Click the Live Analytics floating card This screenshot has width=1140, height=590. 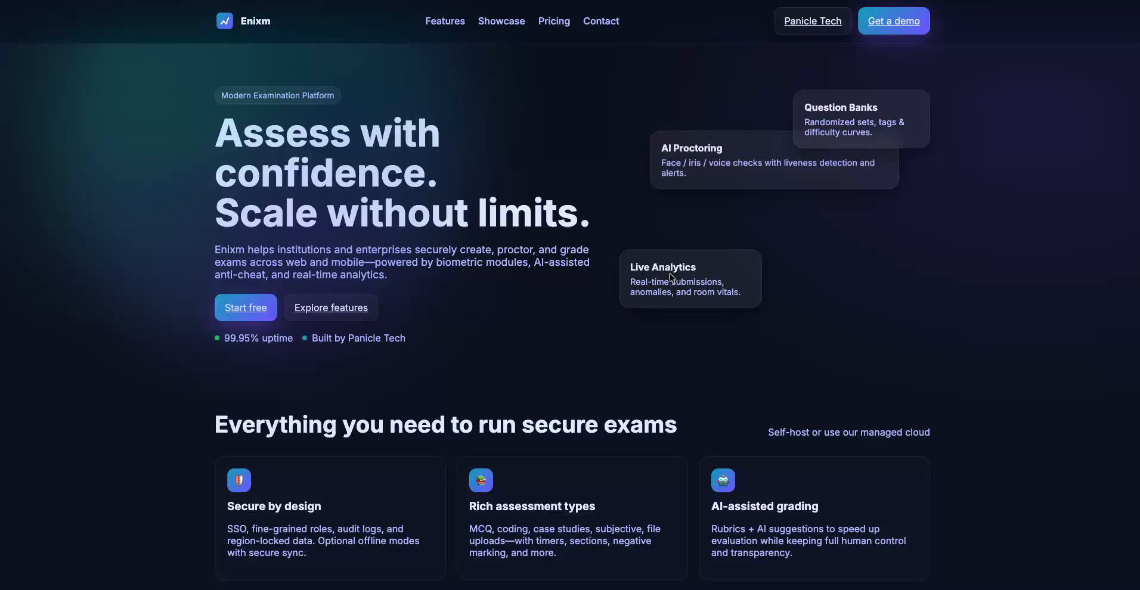point(689,278)
